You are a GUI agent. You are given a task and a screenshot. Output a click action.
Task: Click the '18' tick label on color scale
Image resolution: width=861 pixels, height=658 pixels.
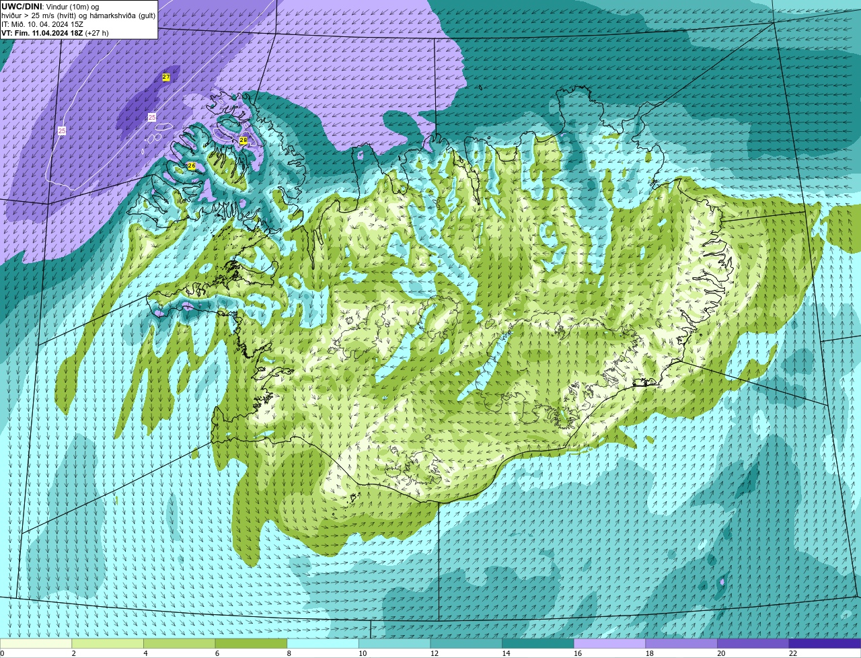click(650, 653)
